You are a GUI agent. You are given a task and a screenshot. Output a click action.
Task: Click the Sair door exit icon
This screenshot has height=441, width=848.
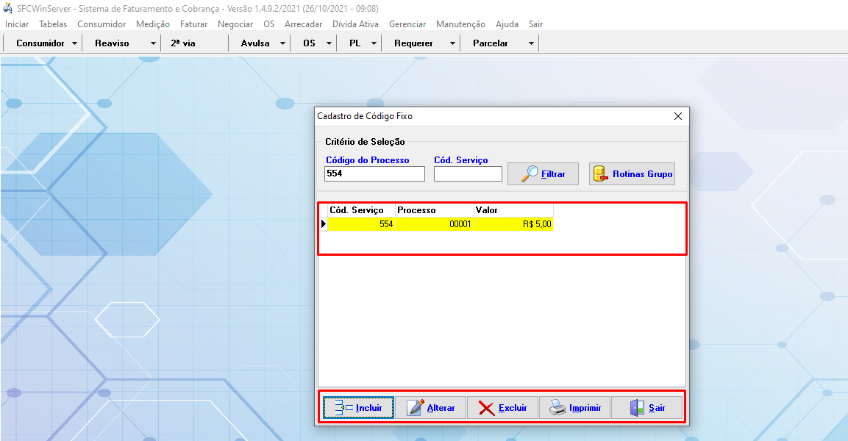pos(637,408)
